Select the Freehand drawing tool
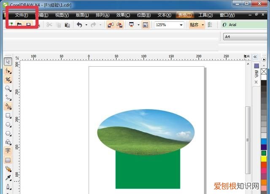 point(8,97)
